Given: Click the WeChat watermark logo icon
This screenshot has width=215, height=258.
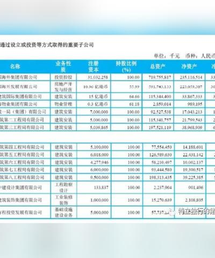Looking at the screenshot, I should pyautogui.click(x=172, y=212).
